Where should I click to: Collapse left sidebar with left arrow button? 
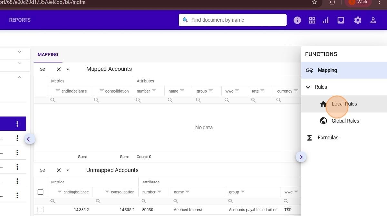click(x=29, y=139)
